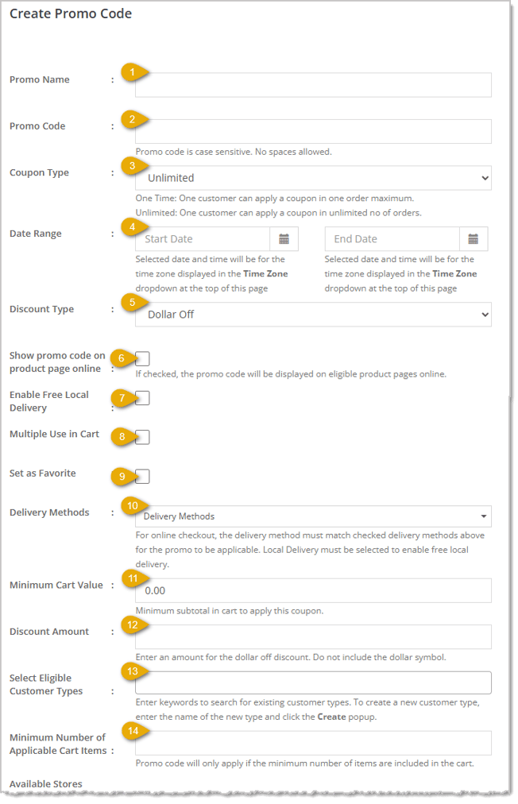
Task: Click the Set as Favorite label
Action: pos(43,474)
